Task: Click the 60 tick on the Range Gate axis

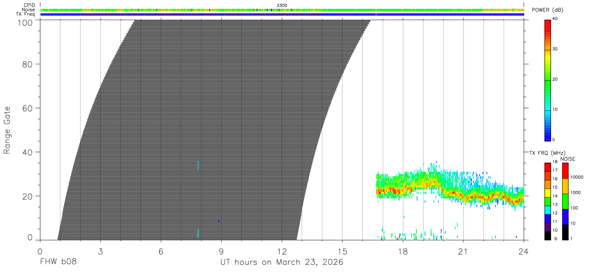Action: (x=28, y=108)
